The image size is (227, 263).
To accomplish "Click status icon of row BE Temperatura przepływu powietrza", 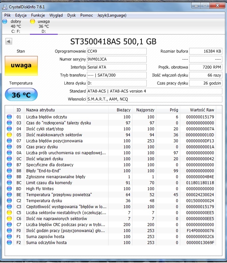I will (x=9, y=195).
